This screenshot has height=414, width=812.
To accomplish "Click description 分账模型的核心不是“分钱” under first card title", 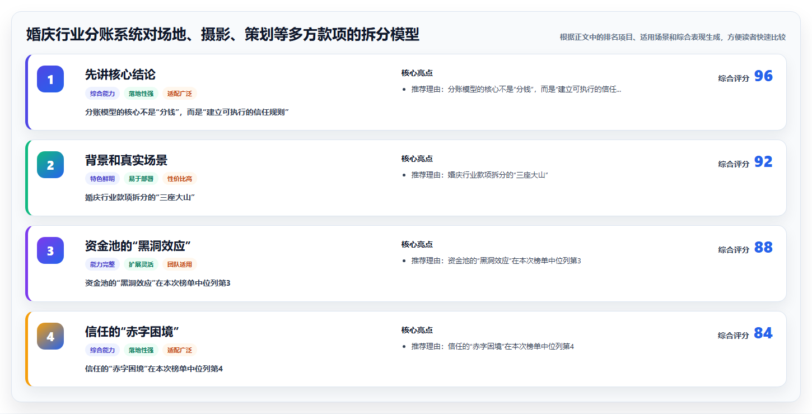I will tap(187, 112).
